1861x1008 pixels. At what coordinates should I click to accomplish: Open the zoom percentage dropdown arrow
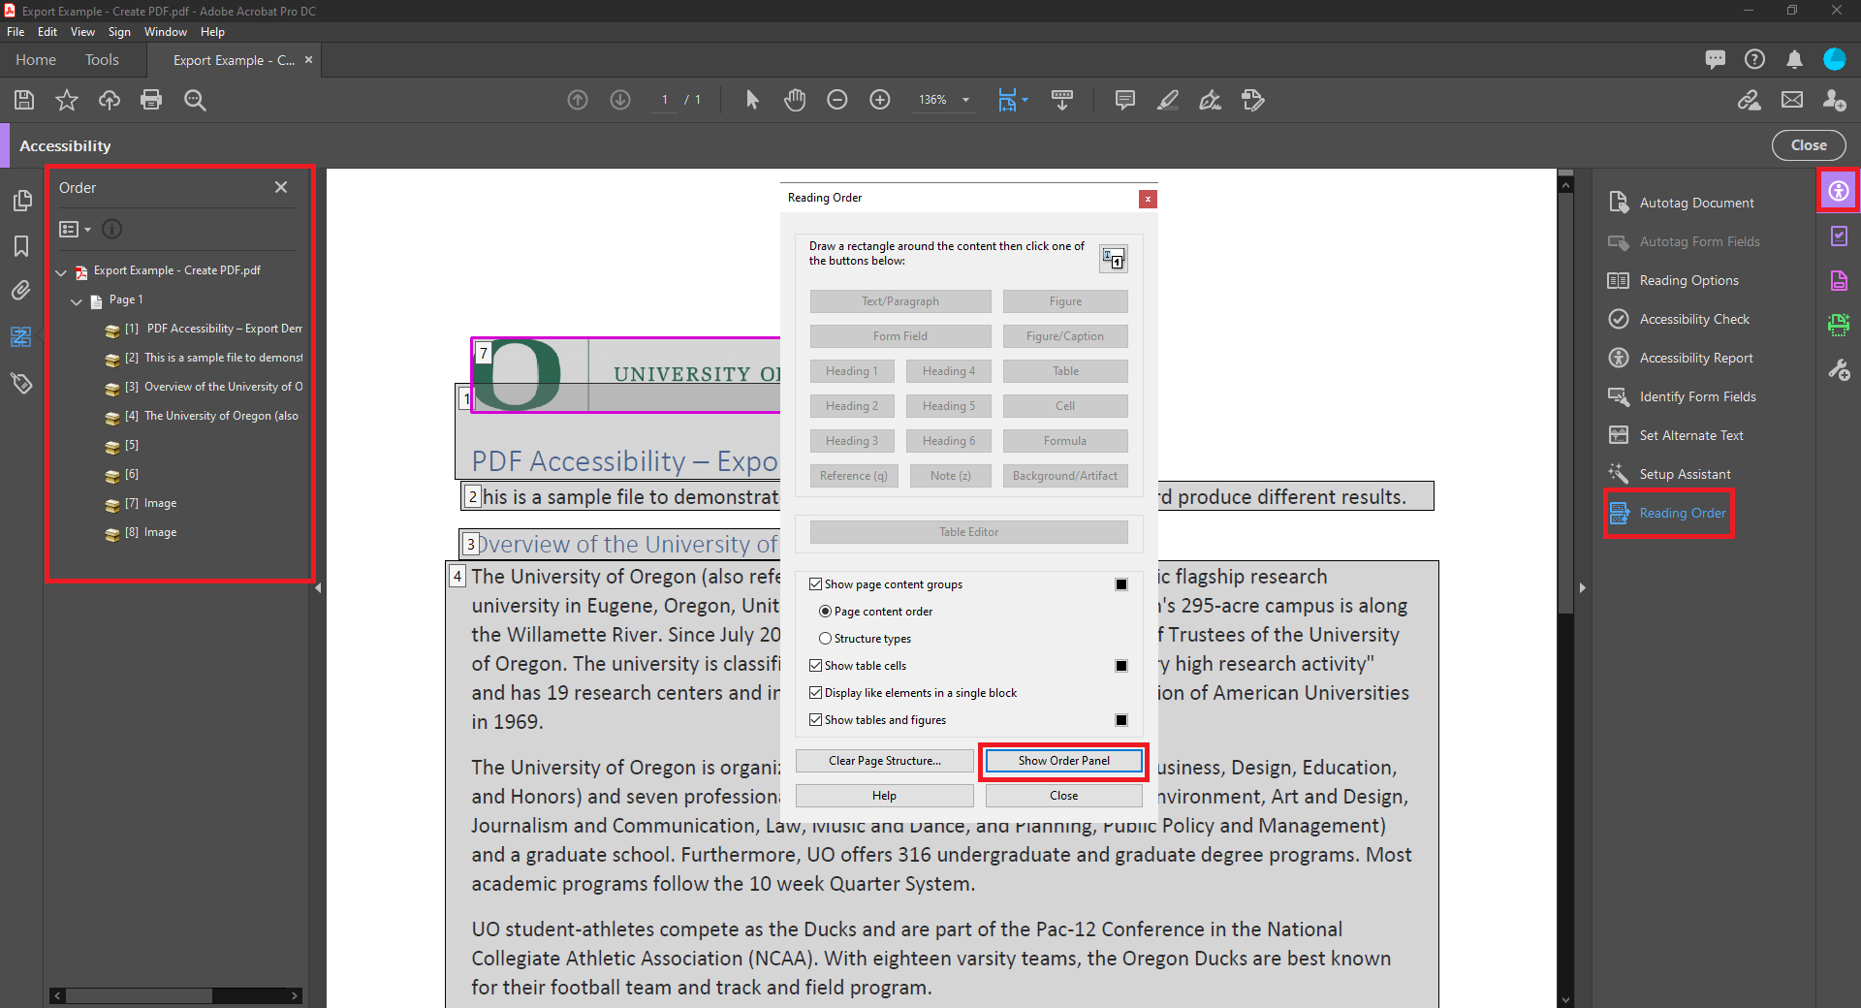pyautogui.click(x=965, y=100)
